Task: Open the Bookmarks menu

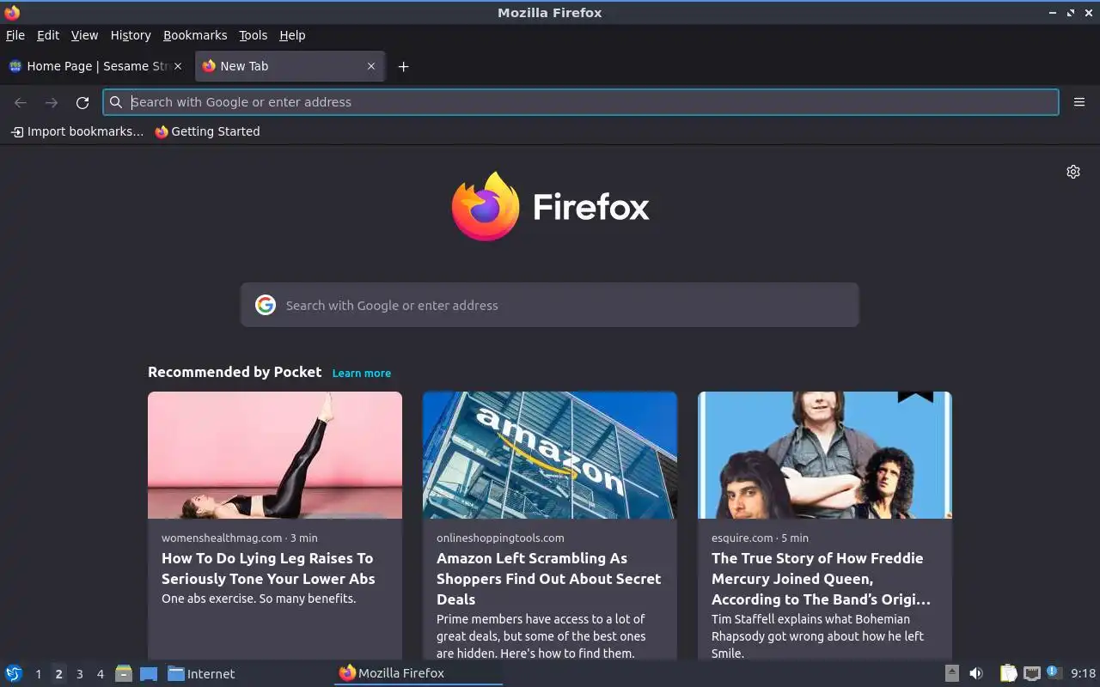Action: (195, 35)
